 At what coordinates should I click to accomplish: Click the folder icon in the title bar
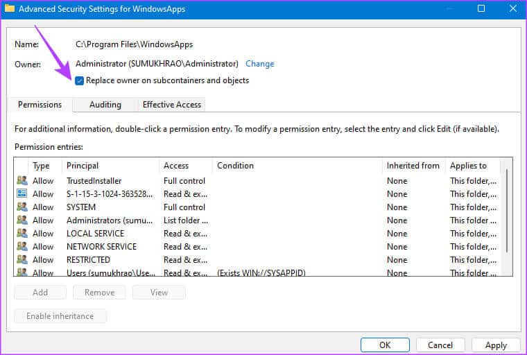coord(10,8)
